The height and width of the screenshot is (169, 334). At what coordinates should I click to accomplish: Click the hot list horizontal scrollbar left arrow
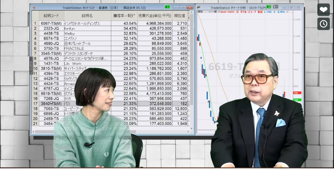(x=33, y=132)
